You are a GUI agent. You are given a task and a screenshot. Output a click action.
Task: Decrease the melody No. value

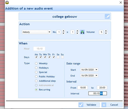tap(63, 33)
